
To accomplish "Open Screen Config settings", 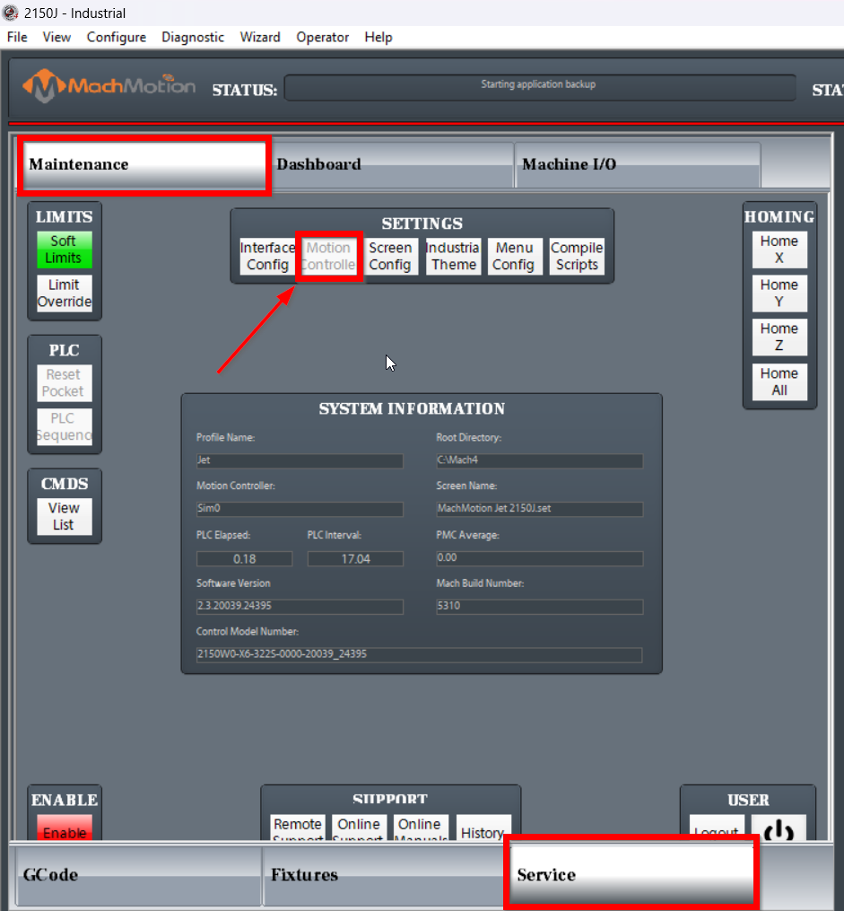I will click(x=390, y=256).
